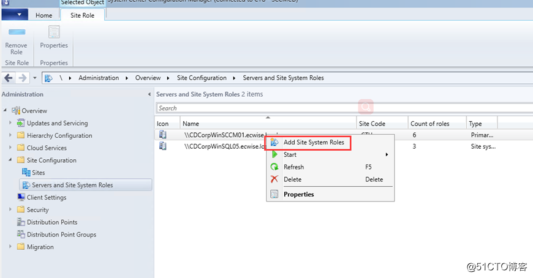The image size is (533, 278).
Task: Expand the Hierarchy Configuration node
Action: (10, 135)
